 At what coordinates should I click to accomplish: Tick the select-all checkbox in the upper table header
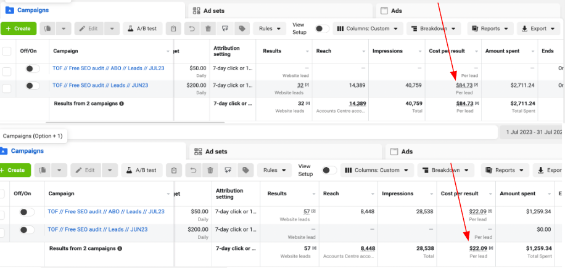pyautogui.click(x=7, y=51)
